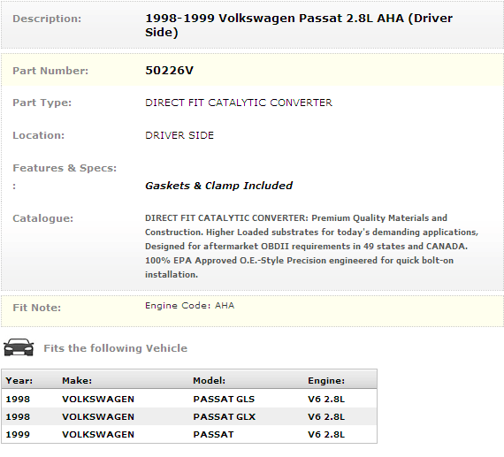Screen dimensions: 504x457
Task: Click the Part Number label
Action: [50, 71]
